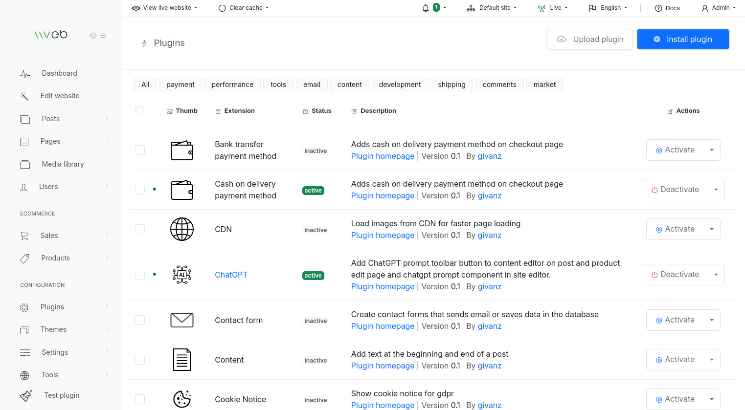The image size is (745, 410).
Task: Expand the Posts sidebar chevron
Action: tap(107, 118)
